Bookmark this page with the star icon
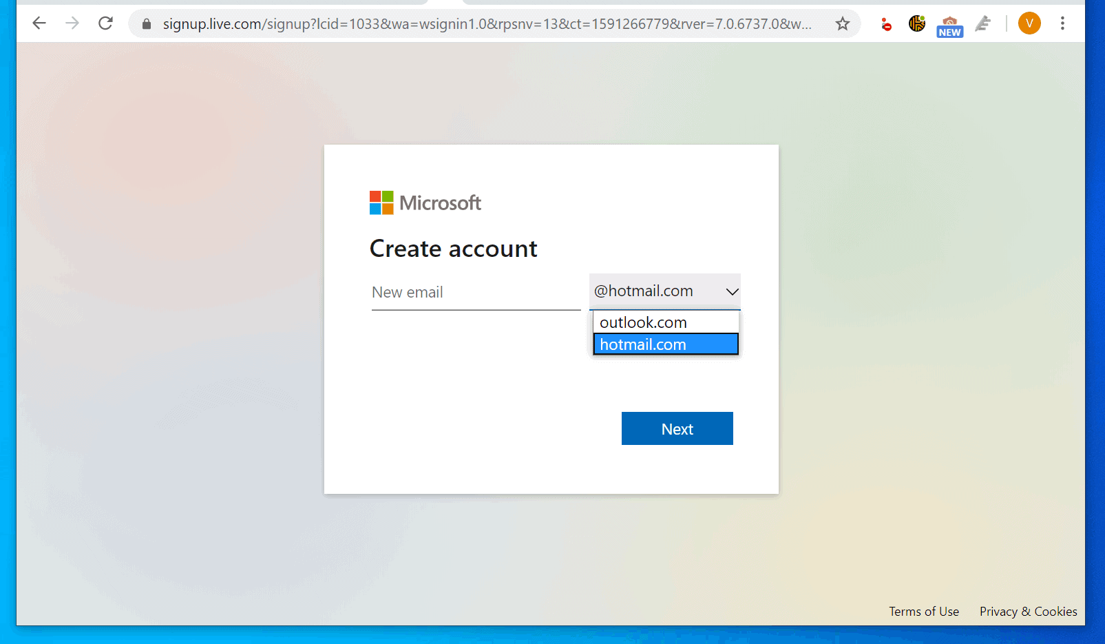The height and width of the screenshot is (644, 1105). (x=842, y=23)
